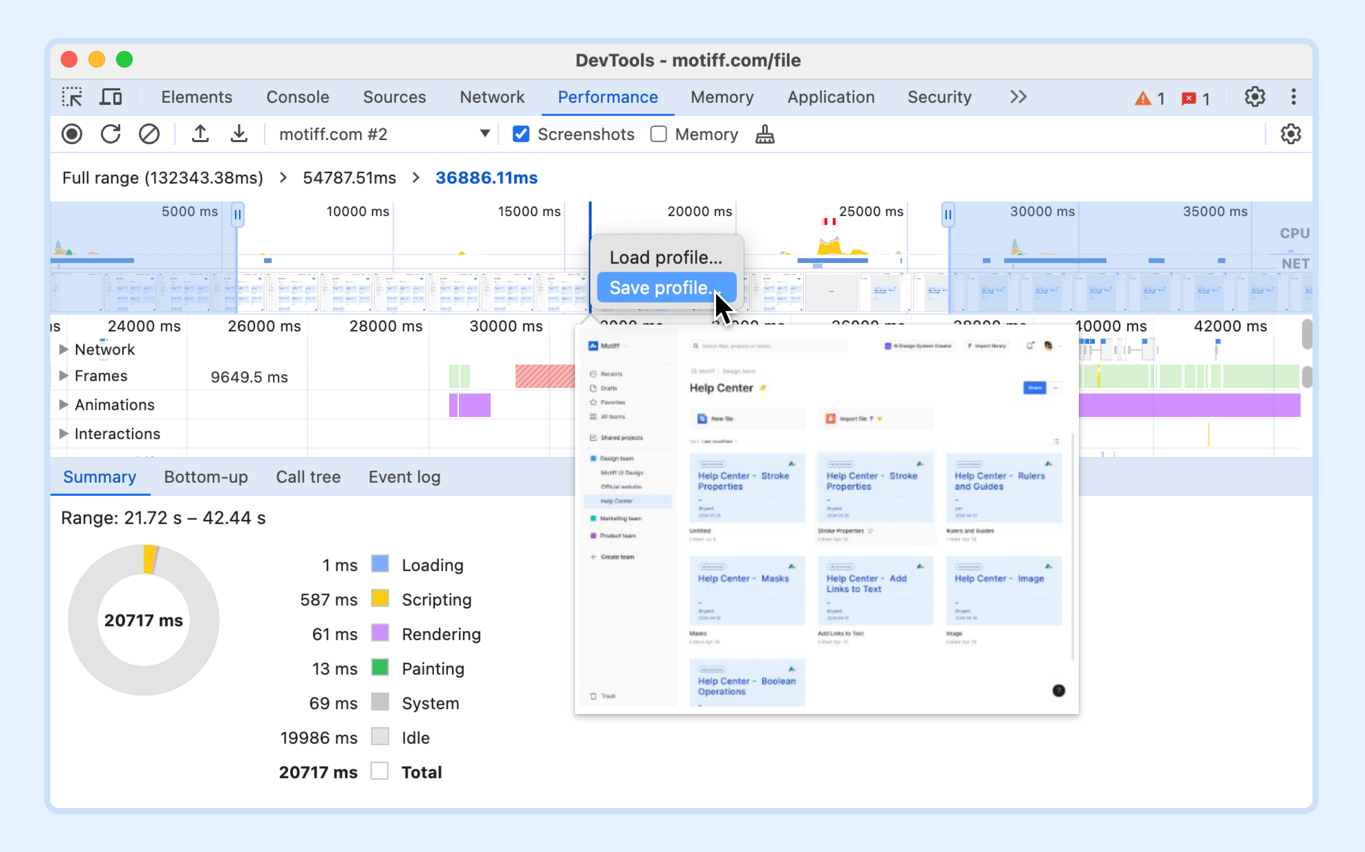Open the Application tab

(x=831, y=97)
